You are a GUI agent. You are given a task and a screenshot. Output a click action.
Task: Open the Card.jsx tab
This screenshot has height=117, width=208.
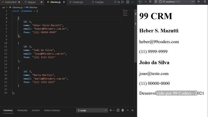click(x=99, y=2)
